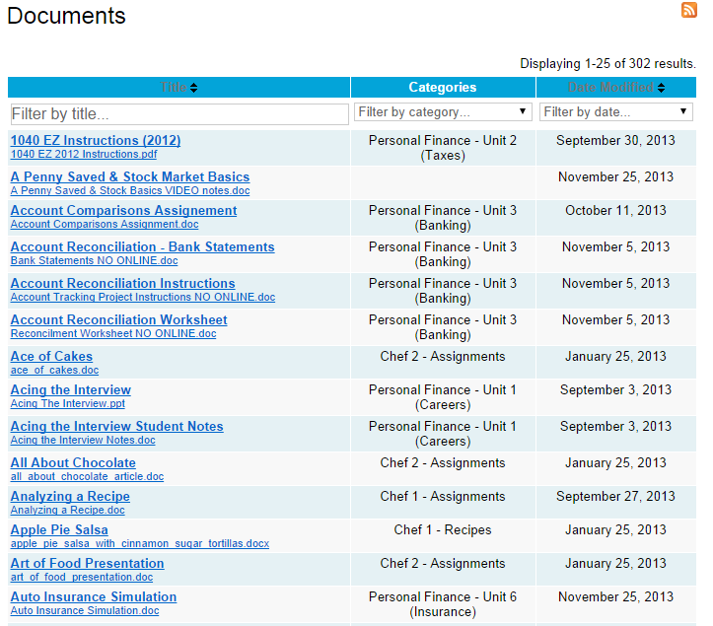Download 1040 EZ 2012 Instructions.pdf file
This screenshot has height=626, width=713.
pyautogui.click(x=84, y=154)
